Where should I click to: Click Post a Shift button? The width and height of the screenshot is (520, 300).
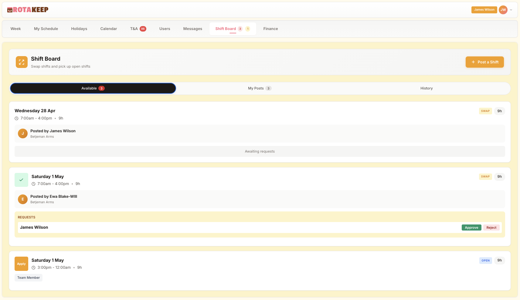pyautogui.click(x=484, y=62)
